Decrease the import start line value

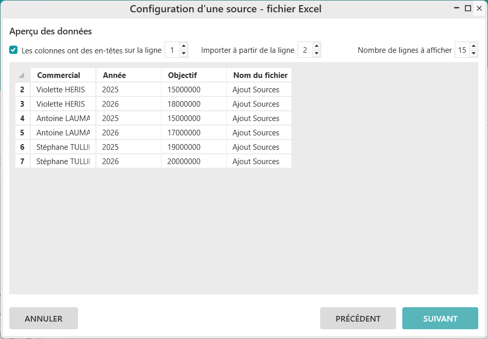click(317, 53)
